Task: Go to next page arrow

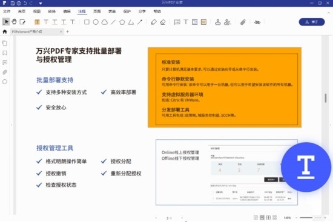Action: click(182, 218)
